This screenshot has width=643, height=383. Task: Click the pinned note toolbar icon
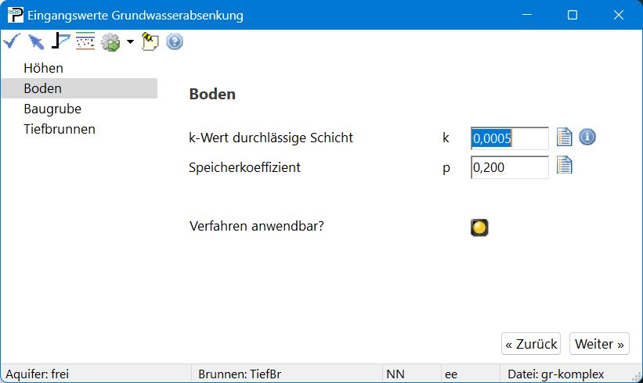(150, 41)
